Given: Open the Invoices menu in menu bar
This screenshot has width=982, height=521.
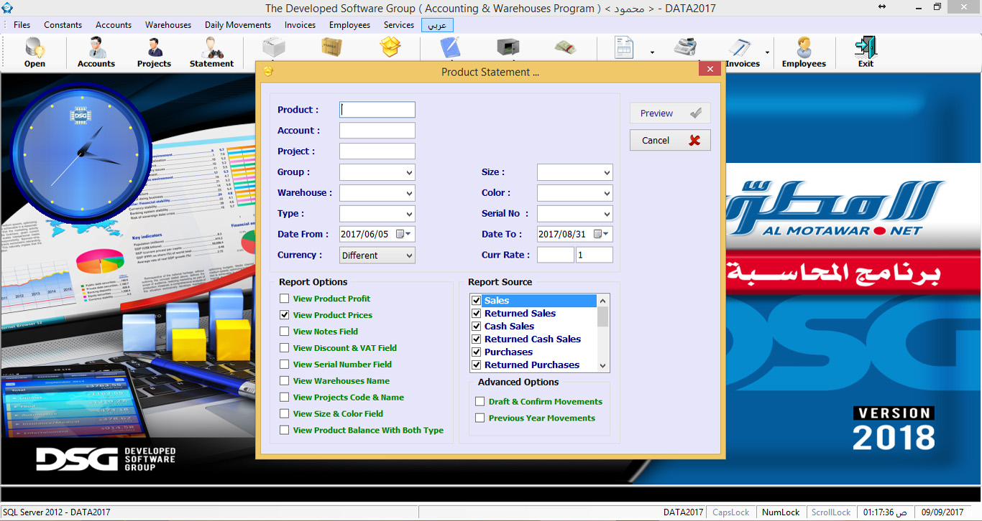Looking at the screenshot, I should point(300,25).
